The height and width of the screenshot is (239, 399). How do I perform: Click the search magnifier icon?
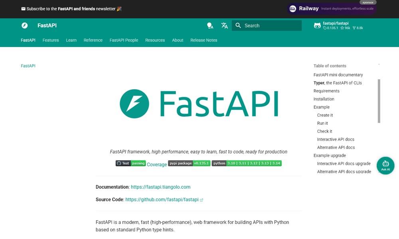(x=238, y=25)
